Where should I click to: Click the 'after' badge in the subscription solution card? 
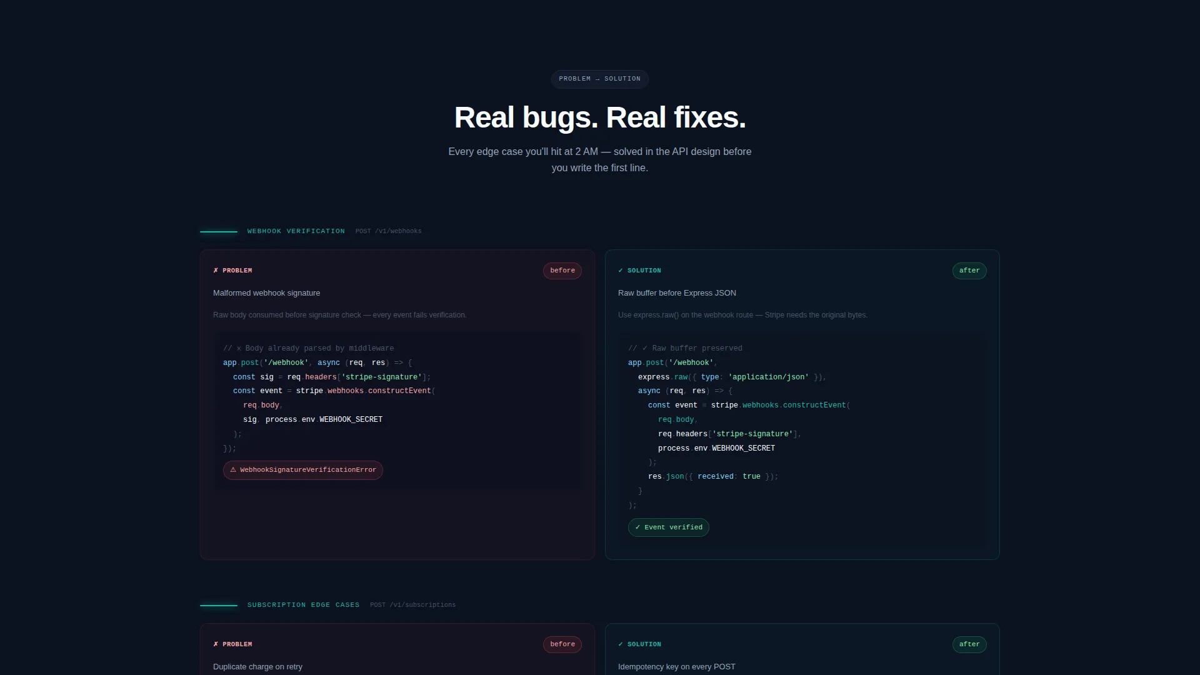(969, 644)
